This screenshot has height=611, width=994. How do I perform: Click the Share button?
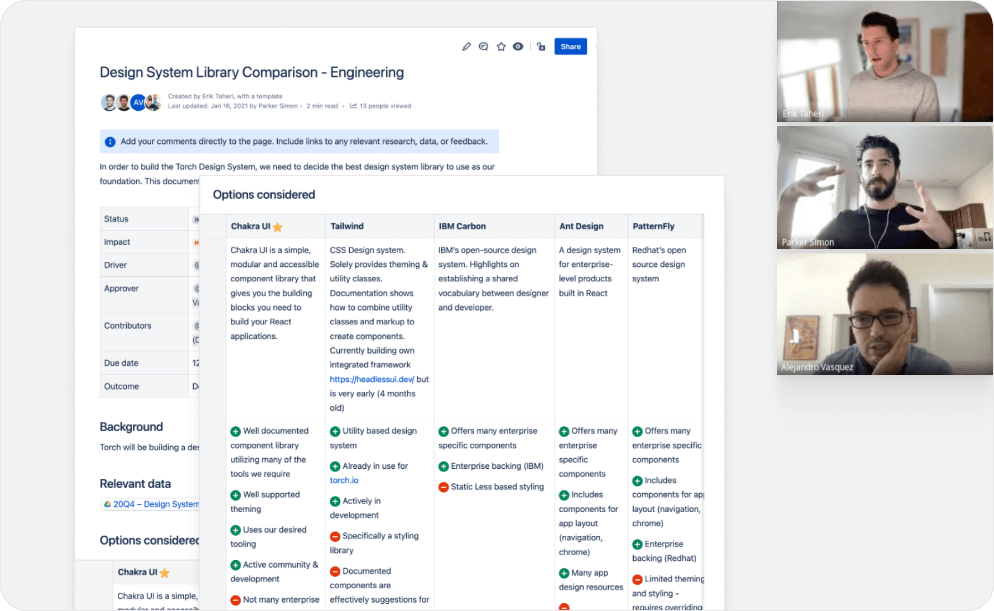coord(571,46)
